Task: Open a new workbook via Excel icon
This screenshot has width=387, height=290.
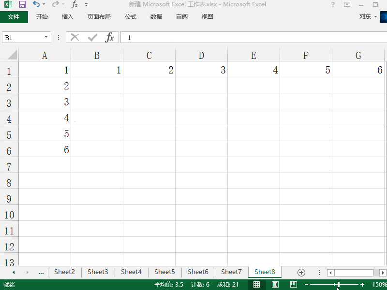Action: [x=7, y=4]
